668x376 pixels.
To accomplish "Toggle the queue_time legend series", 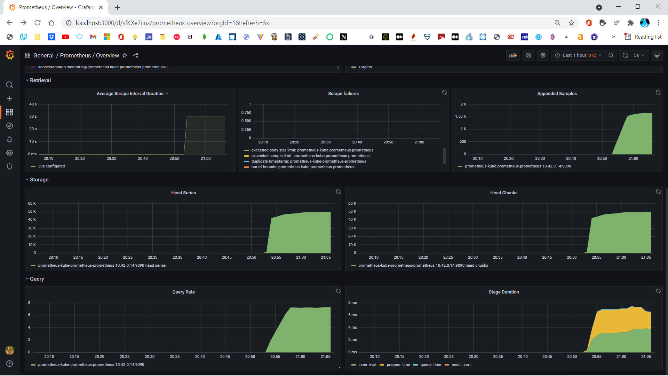I will (x=430, y=365).
